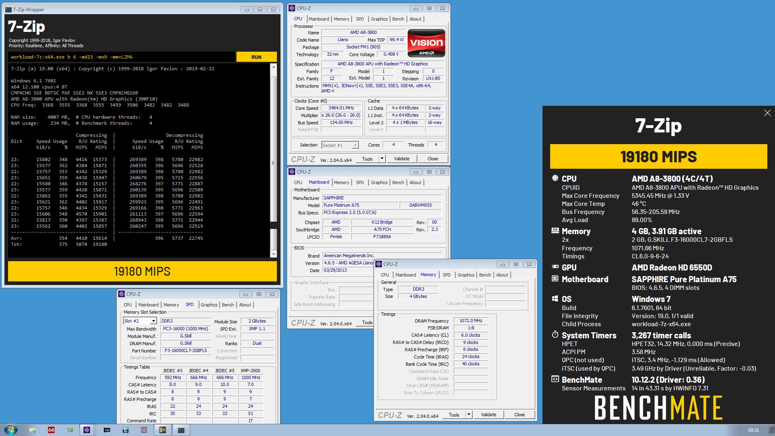
Task: Click the GPU icon in BenchMate panel
Action: (x=555, y=267)
